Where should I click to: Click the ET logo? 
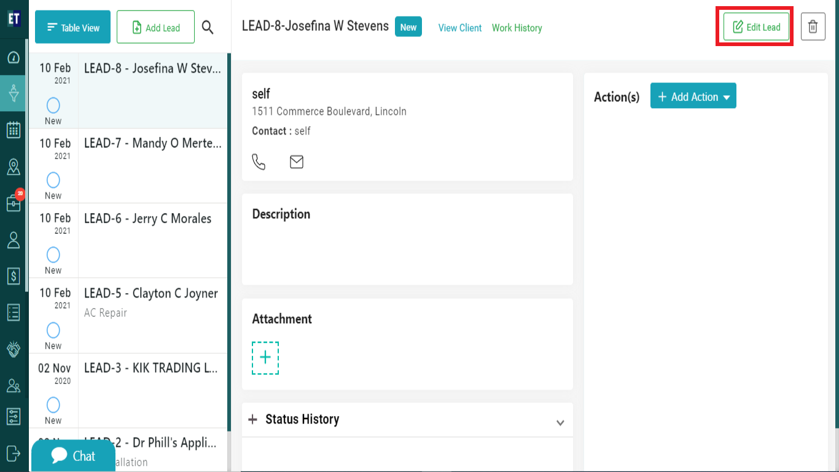coord(14,18)
